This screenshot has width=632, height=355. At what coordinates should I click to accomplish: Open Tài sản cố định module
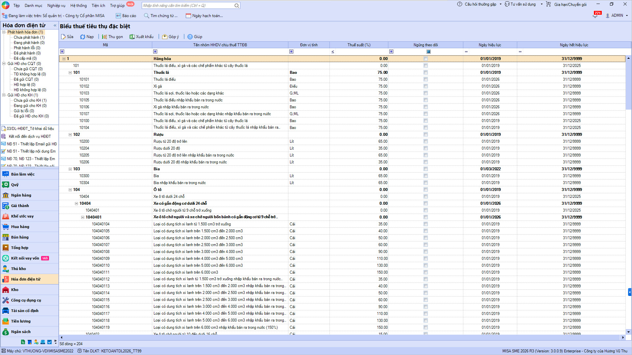click(x=25, y=311)
